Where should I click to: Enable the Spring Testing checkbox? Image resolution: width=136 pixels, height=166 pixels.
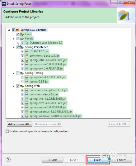(x=18, y=73)
